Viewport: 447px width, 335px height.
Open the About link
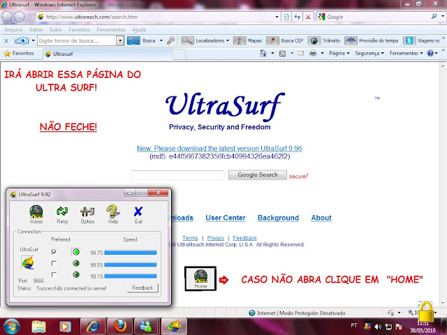tap(321, 218)
